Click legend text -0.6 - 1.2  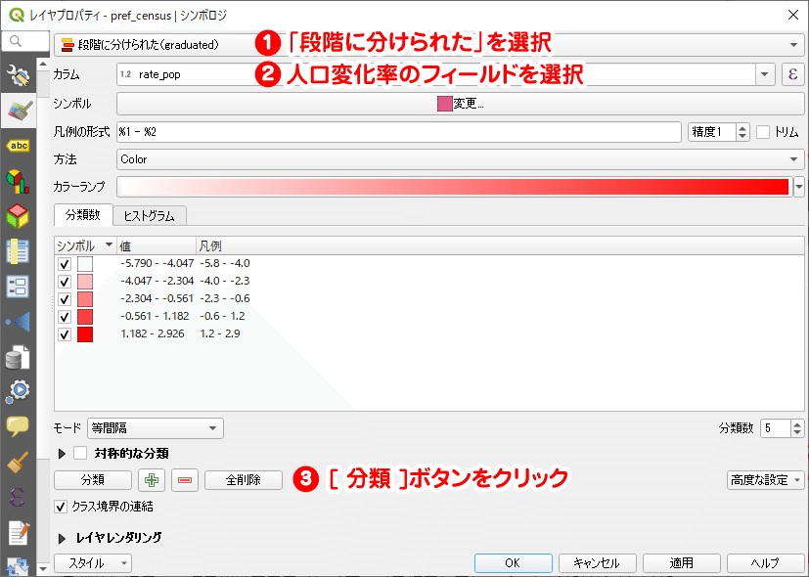coord(222,316)
